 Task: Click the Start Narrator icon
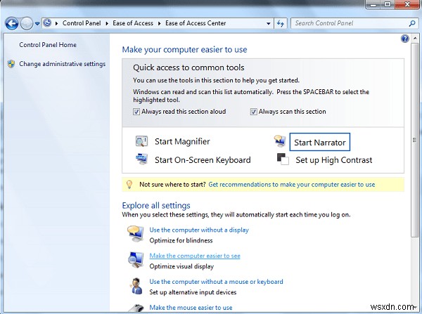280,141
